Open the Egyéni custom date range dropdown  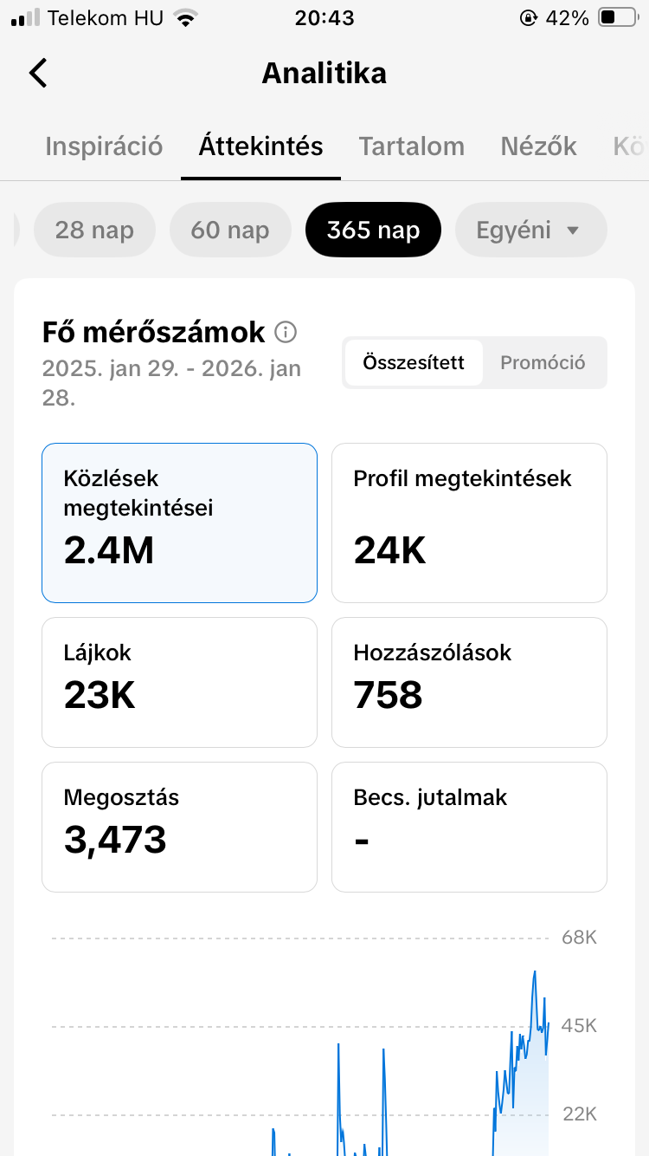(x=530, y=230)
